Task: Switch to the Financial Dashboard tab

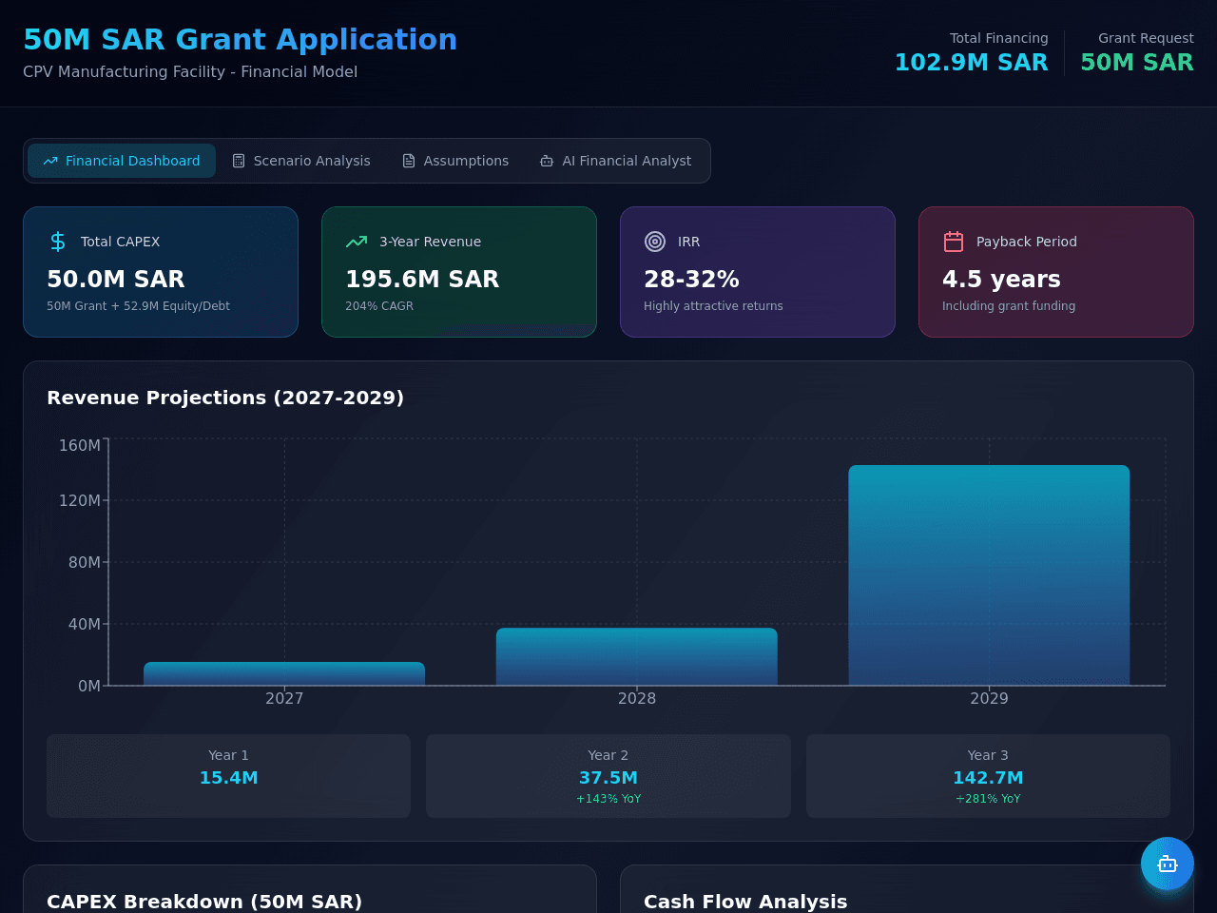Action: tap(122, 161)
